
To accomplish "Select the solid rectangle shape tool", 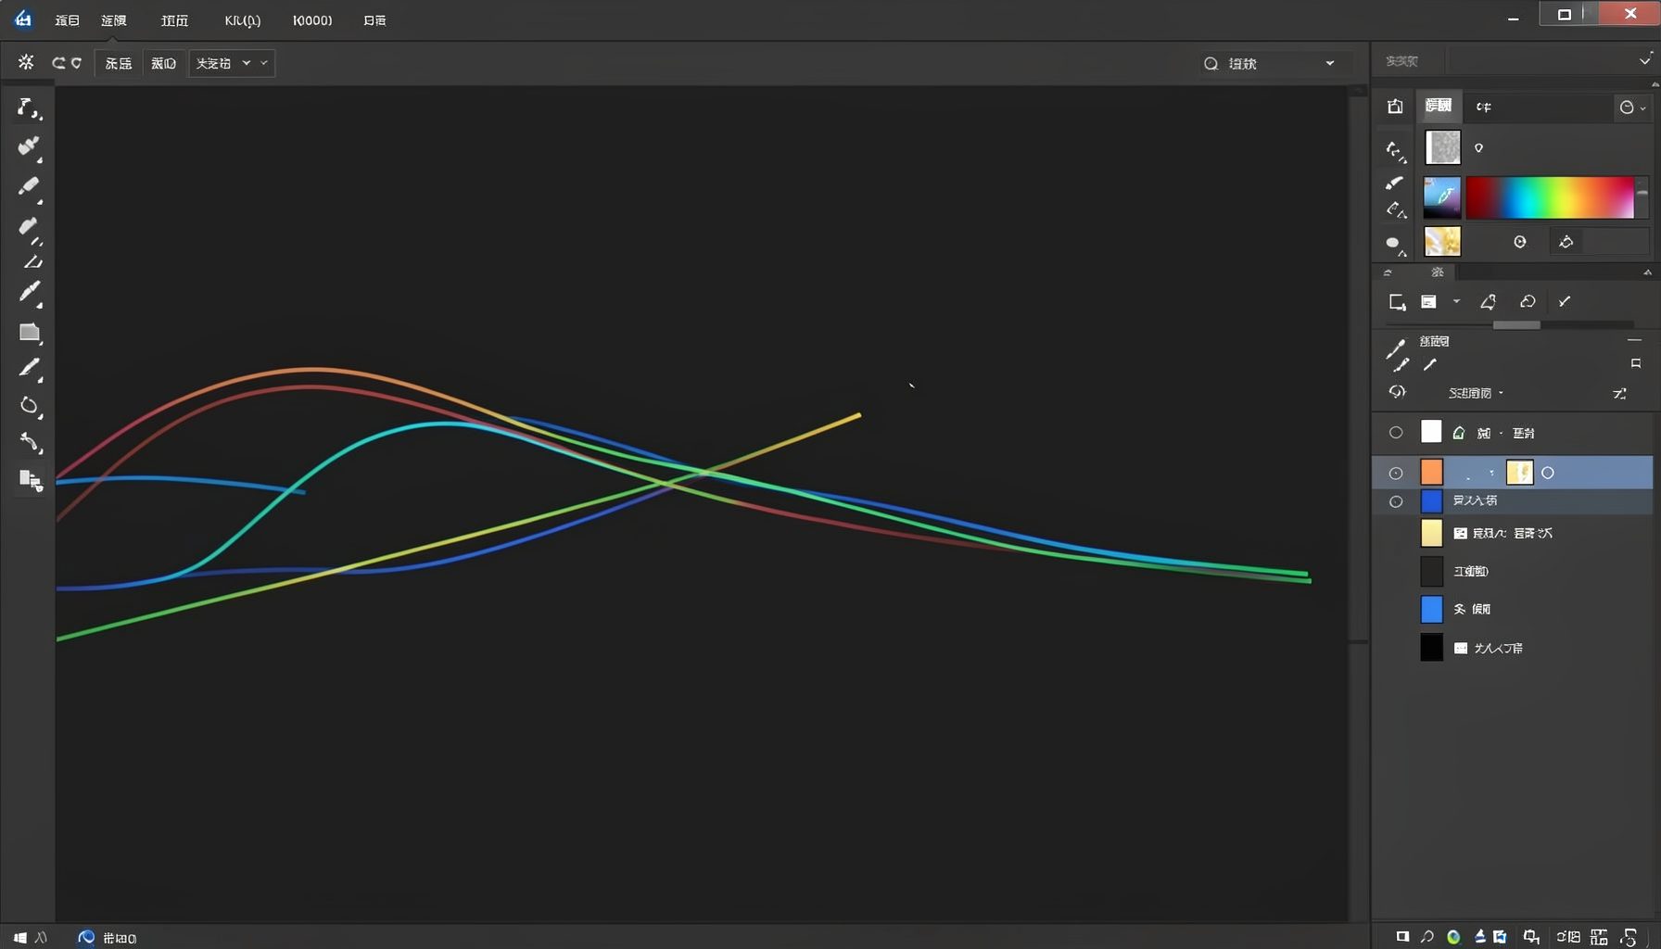I will 30,333.
